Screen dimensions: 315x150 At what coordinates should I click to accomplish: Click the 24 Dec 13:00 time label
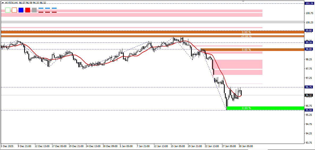tap(93, 146)
